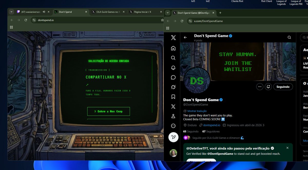This screenshot has height=170, width=308.
Task: View site info icon in dontspend.io address bar
Action: [x=34, y=20]
